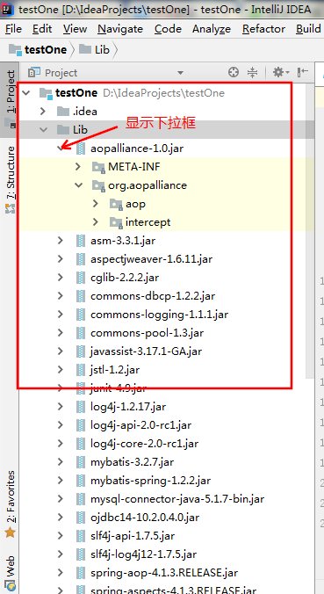Click the asm-3.3.1.jar archive icon
This screenshot has height=594, width=324.
click(81, 241)
